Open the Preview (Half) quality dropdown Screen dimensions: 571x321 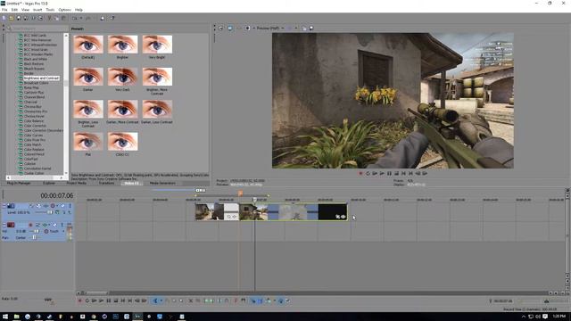270,28
